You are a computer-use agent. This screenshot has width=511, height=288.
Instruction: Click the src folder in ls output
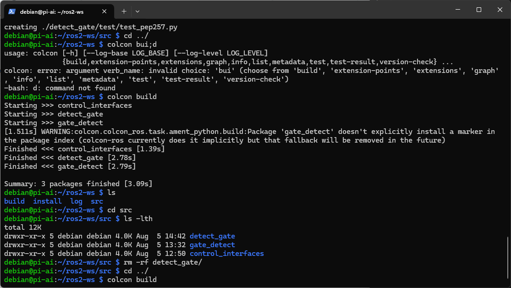tap(97, 201)
